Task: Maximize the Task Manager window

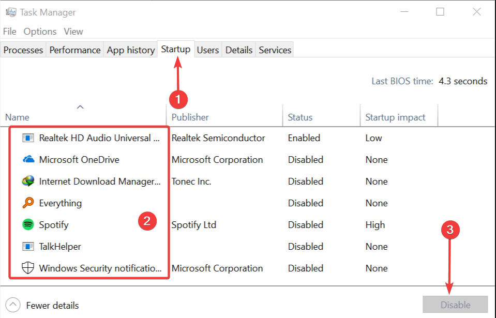Action: pyautogui.click(x=440, y=12)
